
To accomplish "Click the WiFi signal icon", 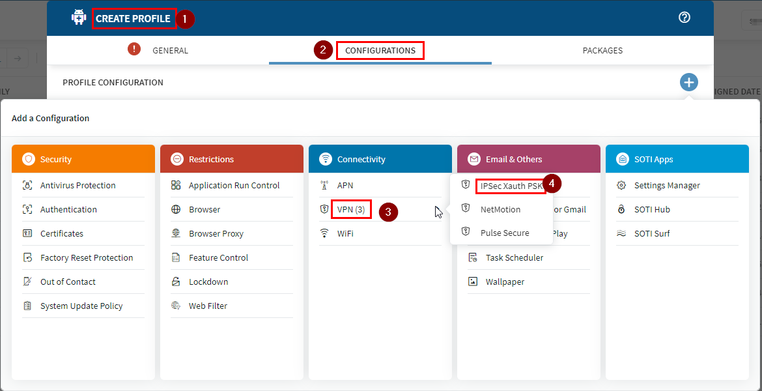I will [324, 234].
